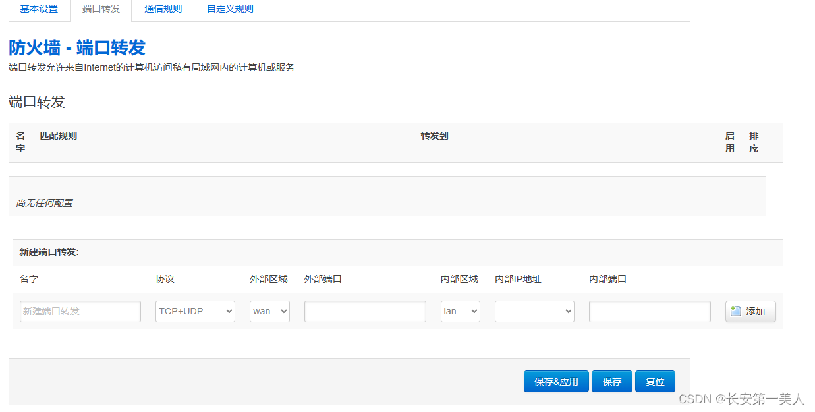Expand the 协议 TCP+UDP dropdown

point(195,311)
